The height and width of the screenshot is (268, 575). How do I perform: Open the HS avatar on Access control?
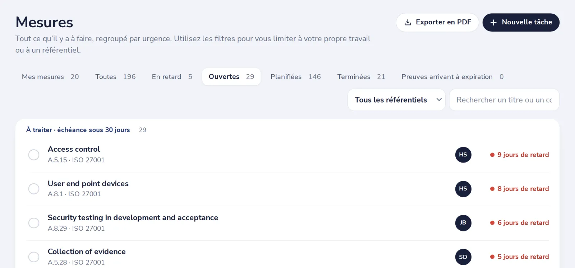(x=463, y=155)
